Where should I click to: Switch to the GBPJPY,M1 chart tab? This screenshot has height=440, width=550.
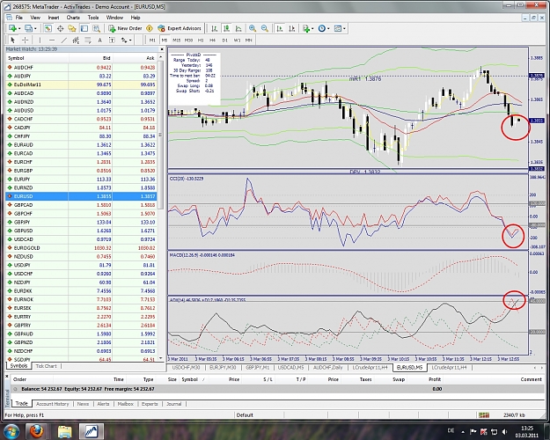point(257,367)
